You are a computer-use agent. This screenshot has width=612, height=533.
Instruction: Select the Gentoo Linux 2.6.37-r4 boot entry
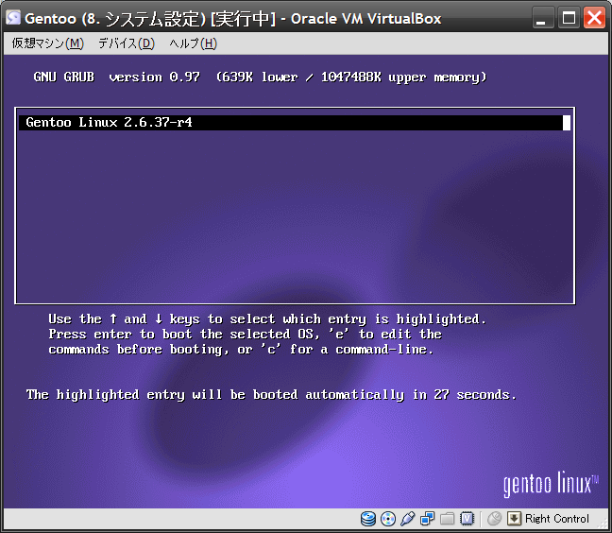click(295, 123)
